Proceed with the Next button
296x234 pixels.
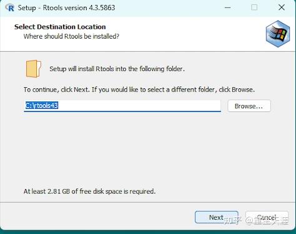(x=217, y=217)
